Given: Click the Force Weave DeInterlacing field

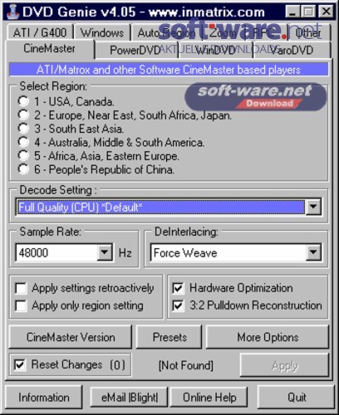Looking at the screenshot, I should [228, 252].
